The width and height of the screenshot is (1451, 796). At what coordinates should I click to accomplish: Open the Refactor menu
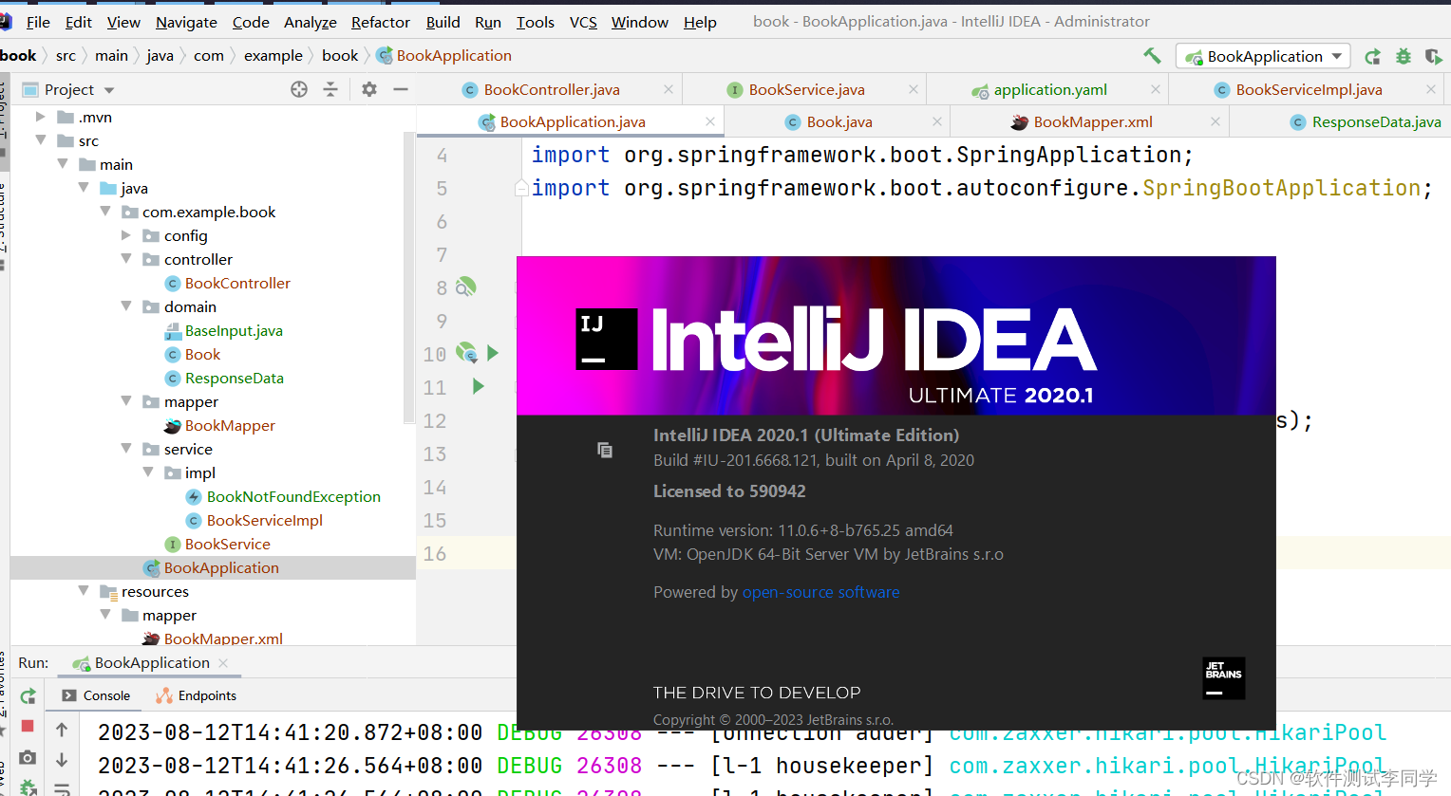coord(381,22)
